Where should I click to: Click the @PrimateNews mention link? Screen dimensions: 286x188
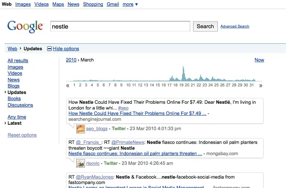(x=128, y=142)
